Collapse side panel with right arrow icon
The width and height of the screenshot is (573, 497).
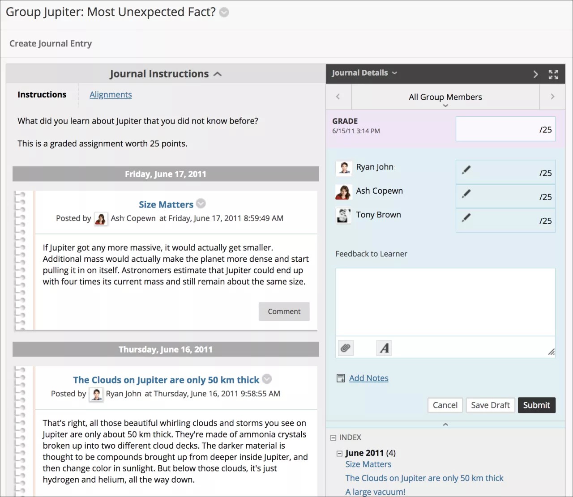click(535, 74)
